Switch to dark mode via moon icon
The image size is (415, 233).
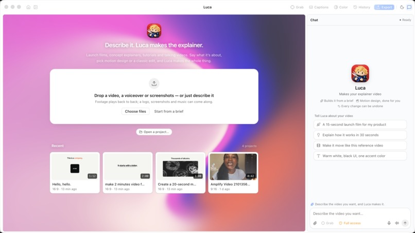click(x=402, y=7)
